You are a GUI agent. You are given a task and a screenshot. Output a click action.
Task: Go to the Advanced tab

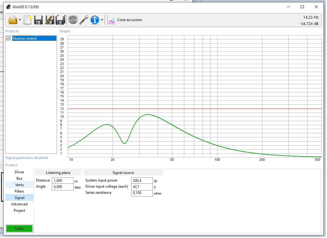click(x=19, y=204)
